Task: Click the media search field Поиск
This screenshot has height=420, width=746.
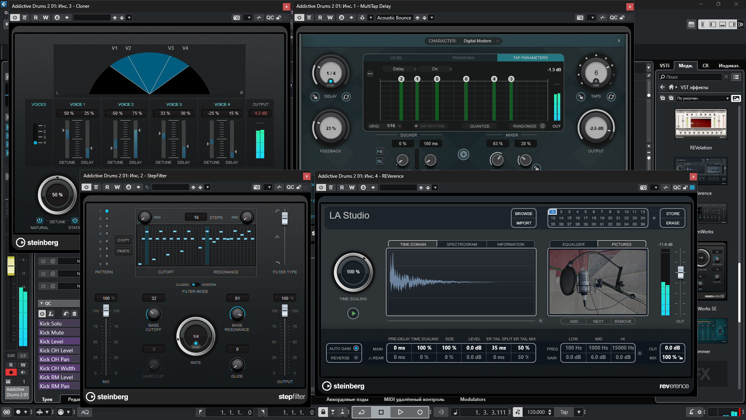Action: (691, 77)
